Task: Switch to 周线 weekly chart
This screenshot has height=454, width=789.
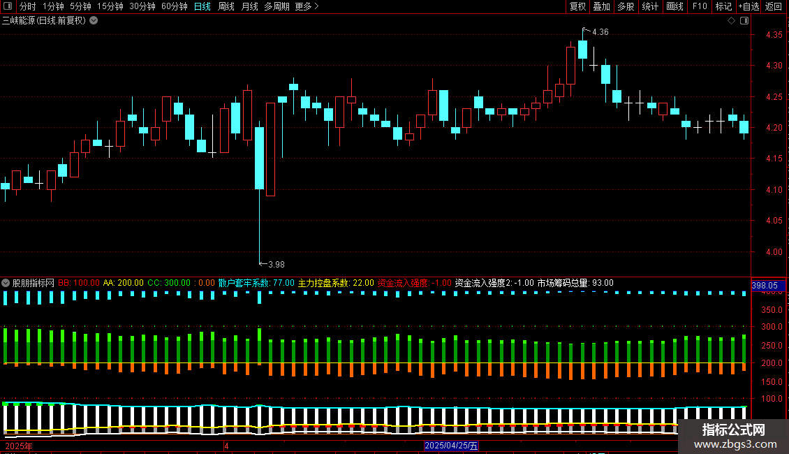Action: coord(226,6)
